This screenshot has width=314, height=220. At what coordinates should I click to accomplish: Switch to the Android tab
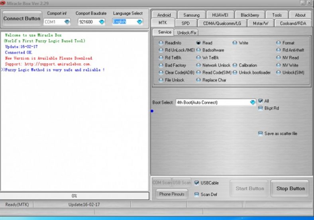coord(164,15)
